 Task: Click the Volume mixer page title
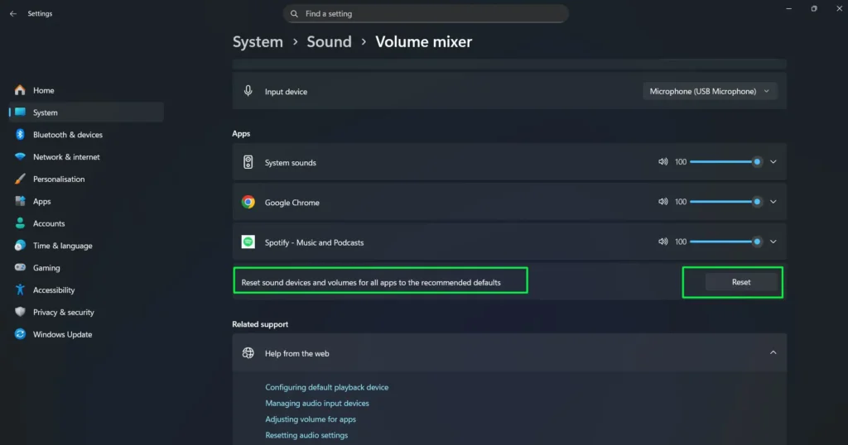423,41
